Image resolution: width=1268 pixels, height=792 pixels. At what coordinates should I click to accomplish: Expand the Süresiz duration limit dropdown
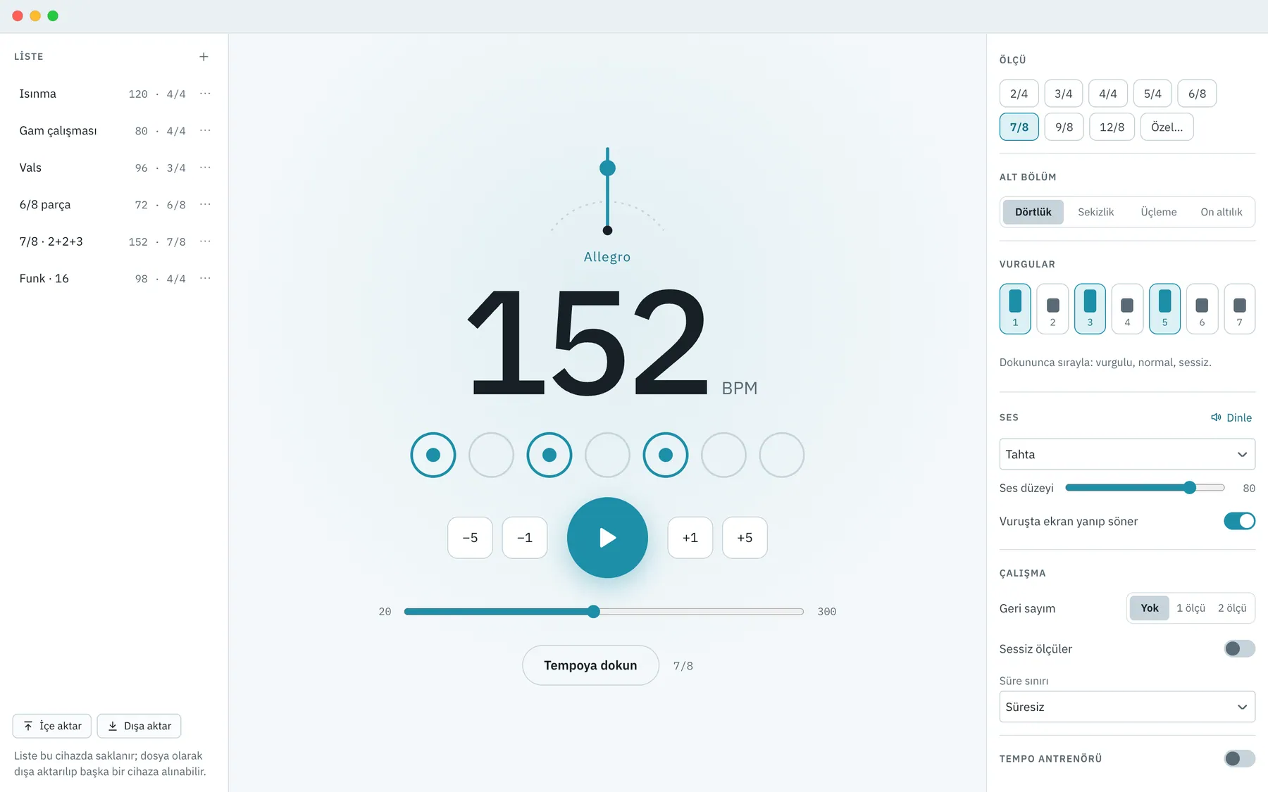click(x=1127, y=707)
